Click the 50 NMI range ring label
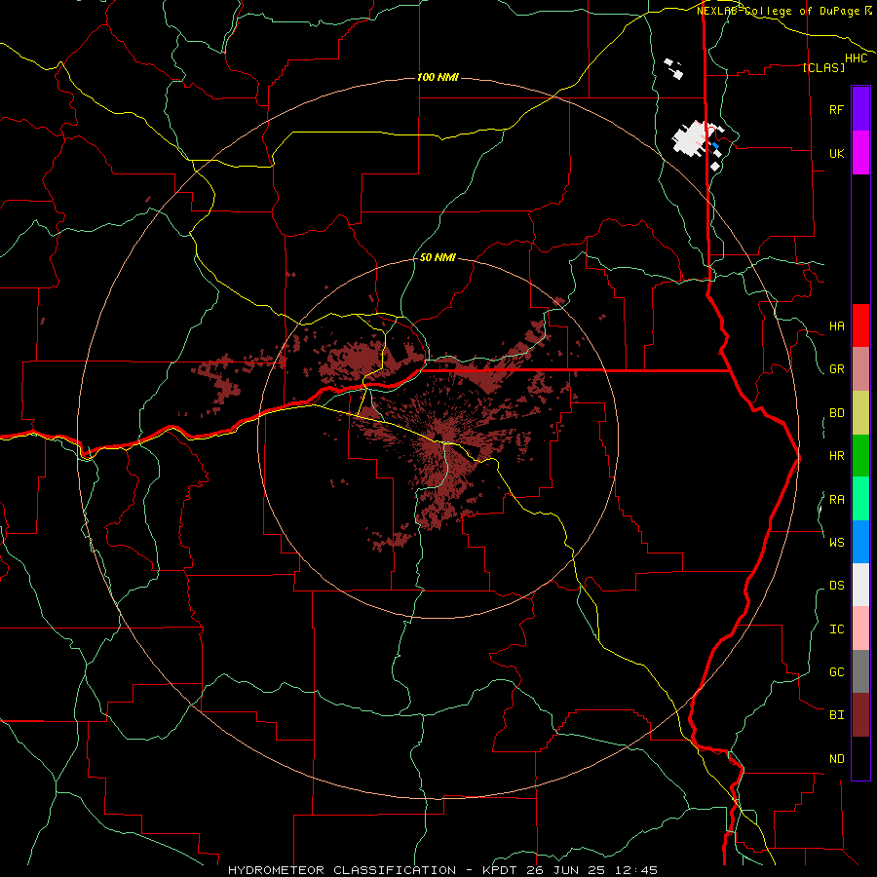This screenshot has width=877, height=877. point(438,257)
